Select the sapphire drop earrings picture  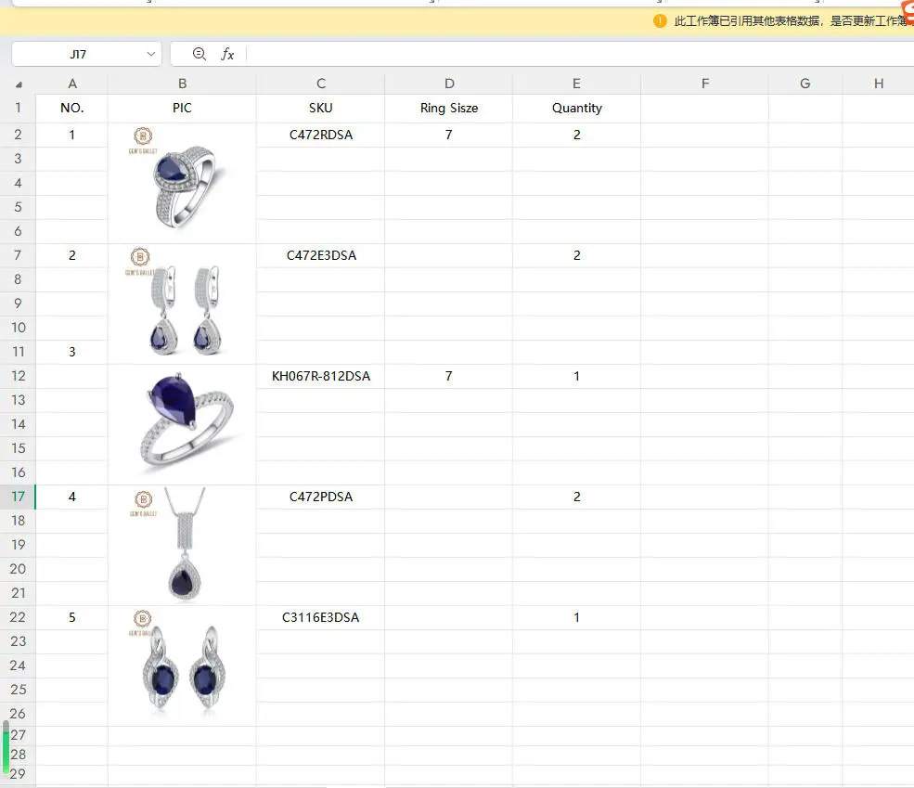pyautogui.click(x=174, y=302)
